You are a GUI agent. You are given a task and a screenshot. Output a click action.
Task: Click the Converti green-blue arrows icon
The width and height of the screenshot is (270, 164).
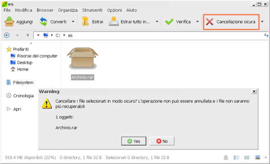click(43, 22)
